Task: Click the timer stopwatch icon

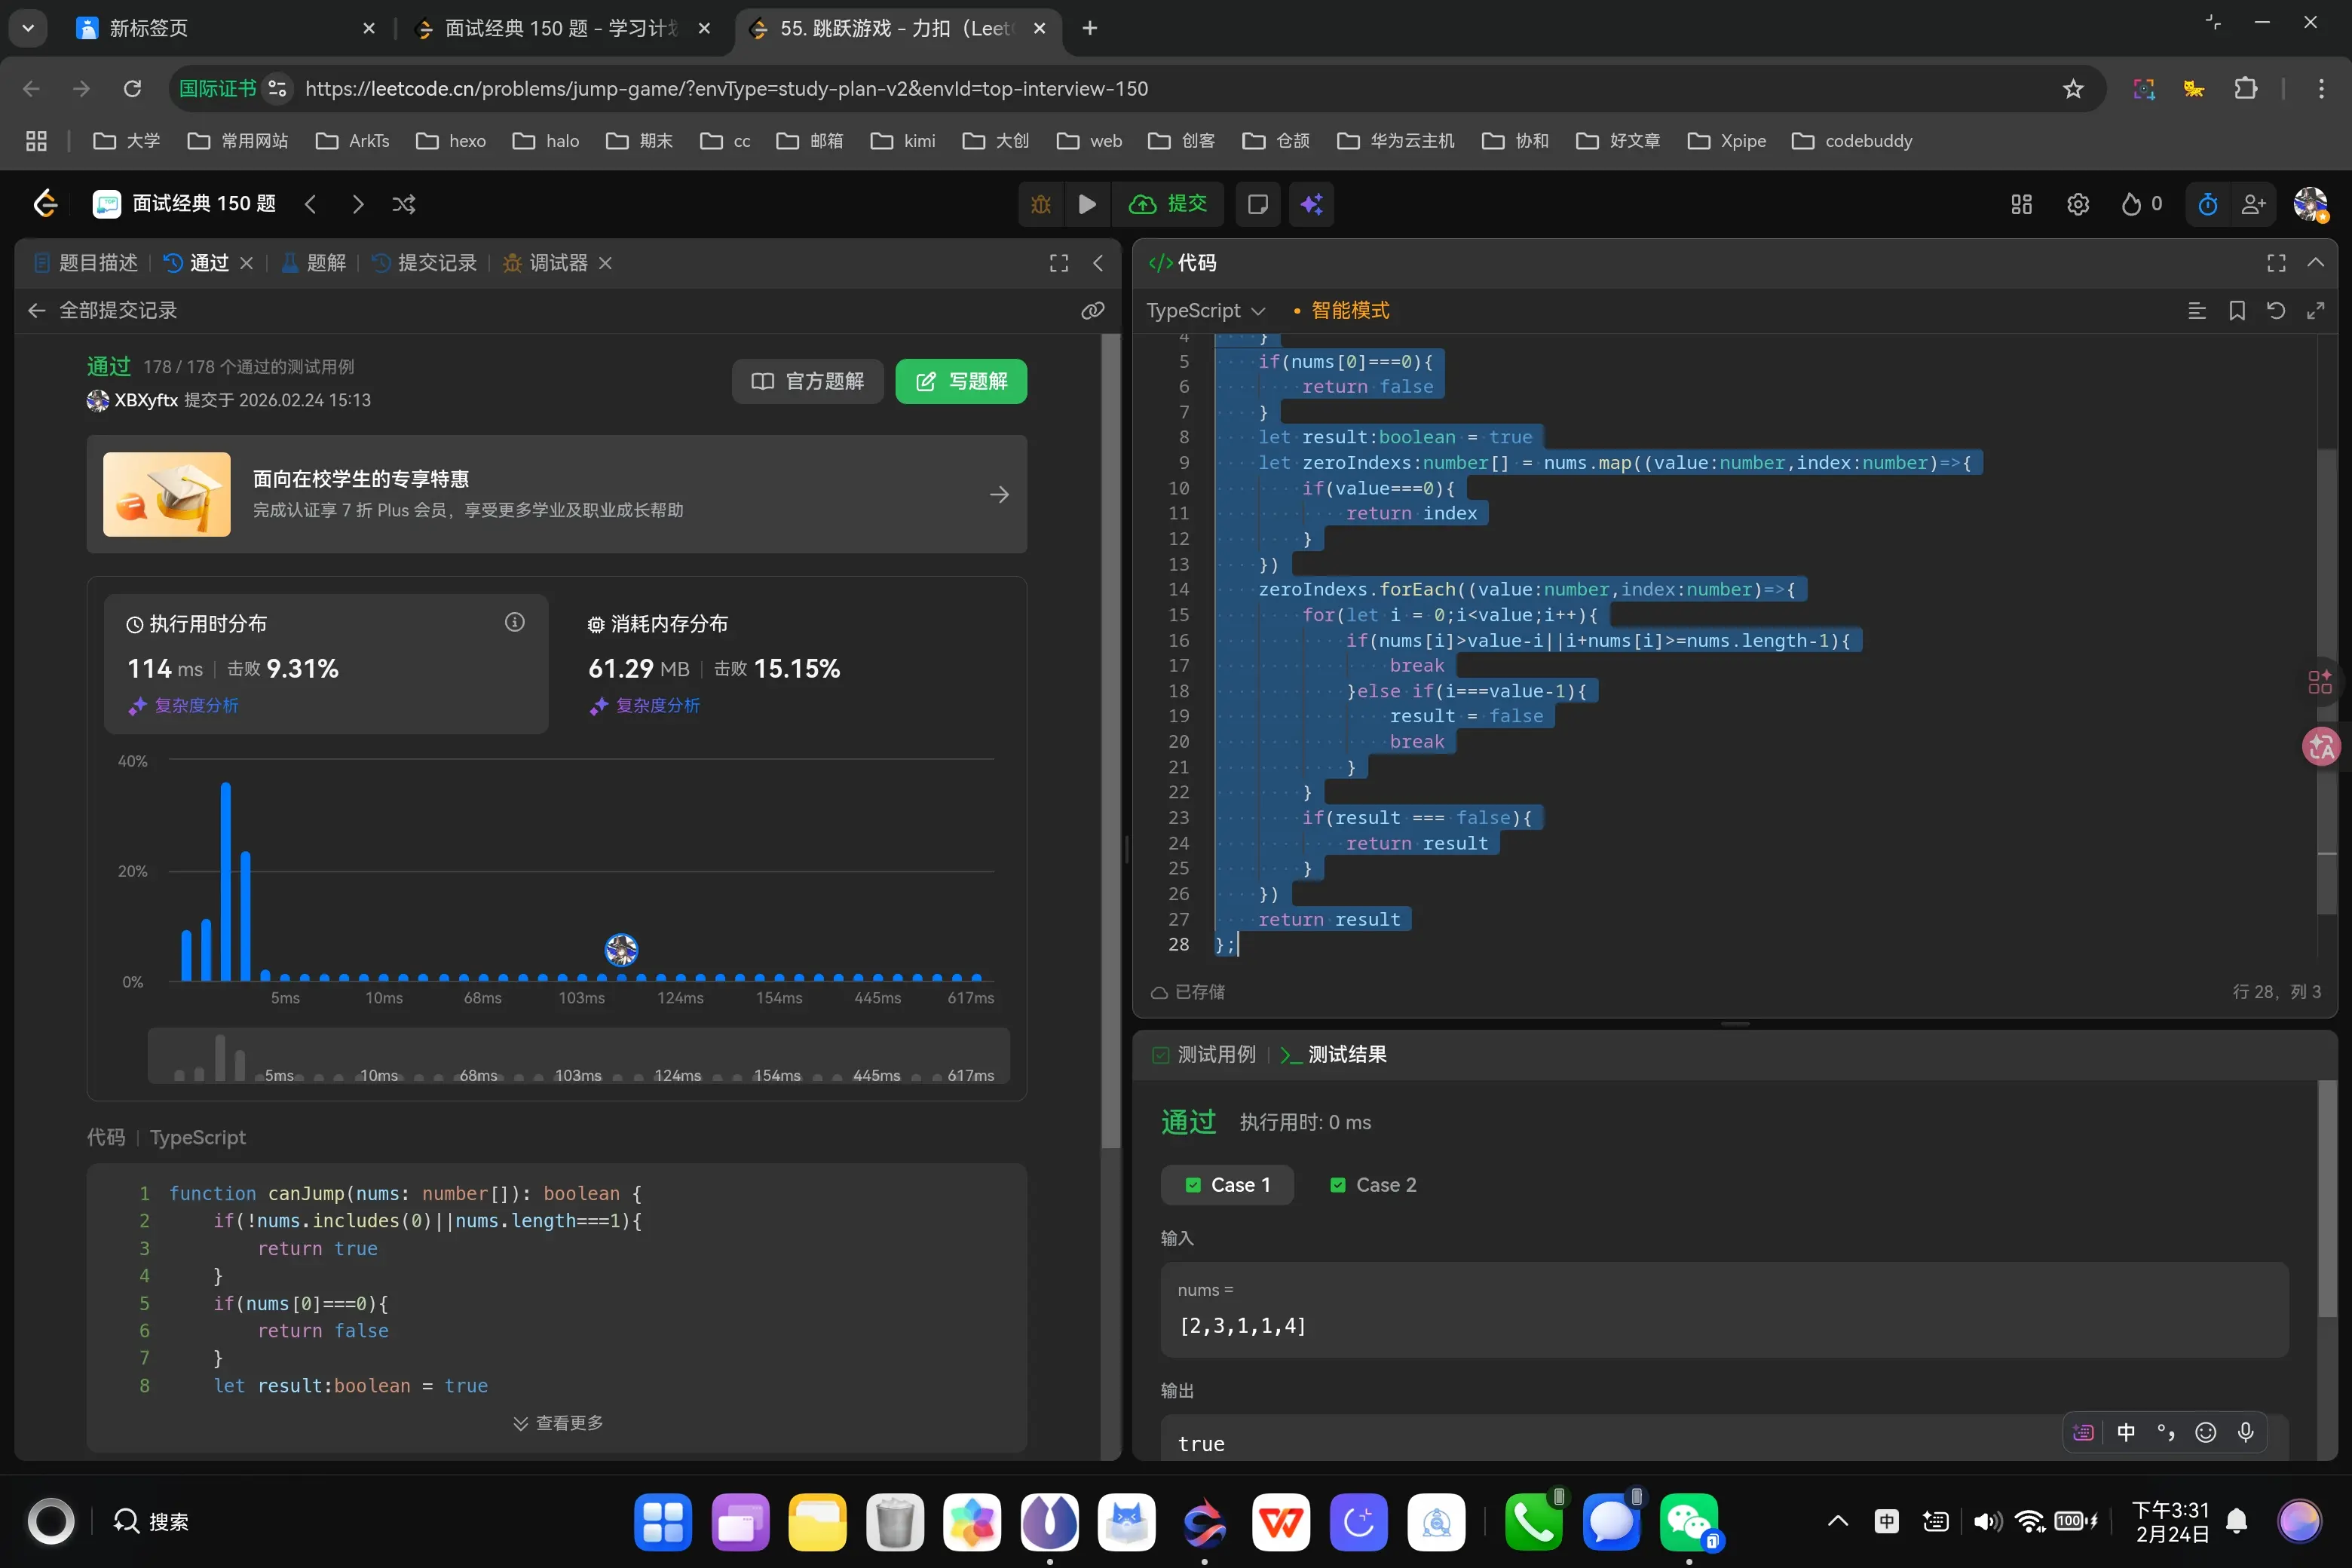Action: (x=2208, y=204)
